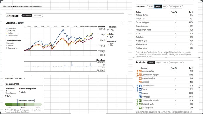Click the Secteur button in upper Participation
The image size is (203, 114).
coord(151,6)
